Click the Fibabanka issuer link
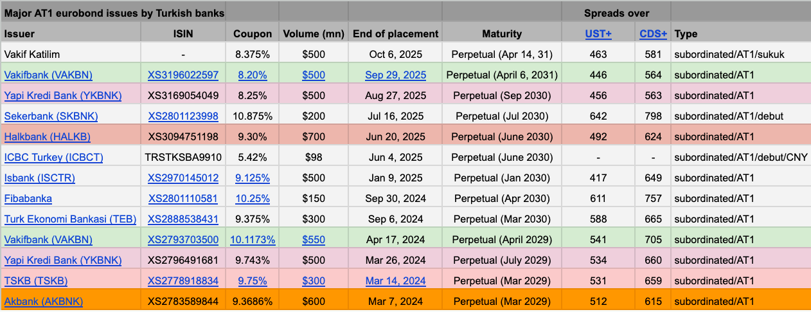This screenshot has width=811, height=312. [x=28, y=199]
